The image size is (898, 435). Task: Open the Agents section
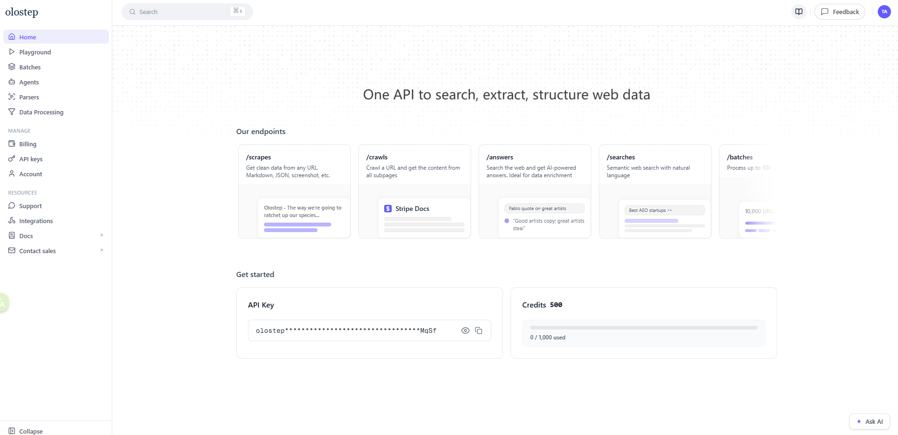29,82
